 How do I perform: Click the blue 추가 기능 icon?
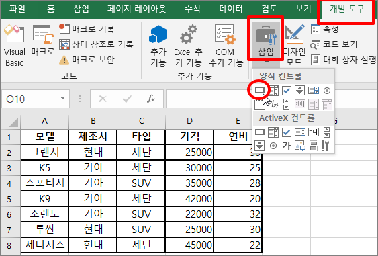pos(158,46)
